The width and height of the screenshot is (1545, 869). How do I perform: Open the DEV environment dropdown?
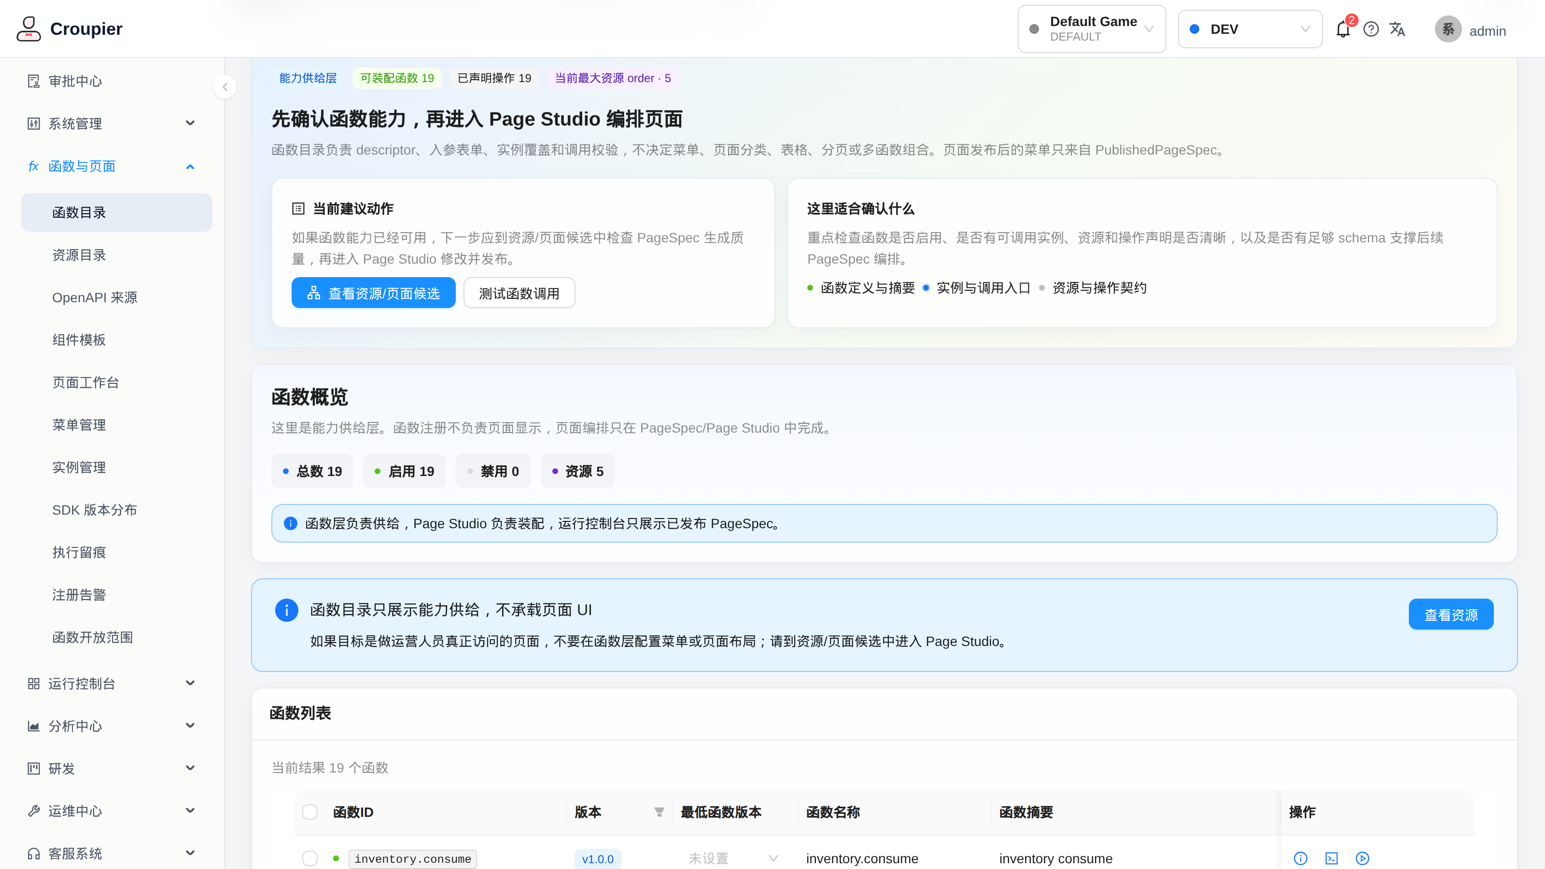(1250, 29)
